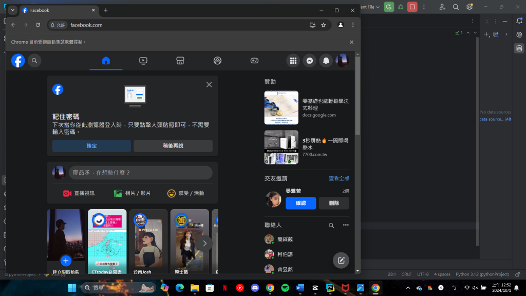
Task: Open PyCharm Search Everywhere magnifier
Action: point(456,7)
